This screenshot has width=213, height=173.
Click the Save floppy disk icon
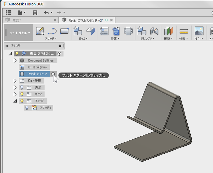35,13
